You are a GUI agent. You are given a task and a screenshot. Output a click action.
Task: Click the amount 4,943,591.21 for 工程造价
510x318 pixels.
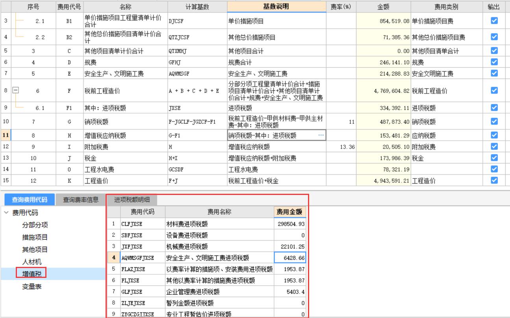click(384, 181)
